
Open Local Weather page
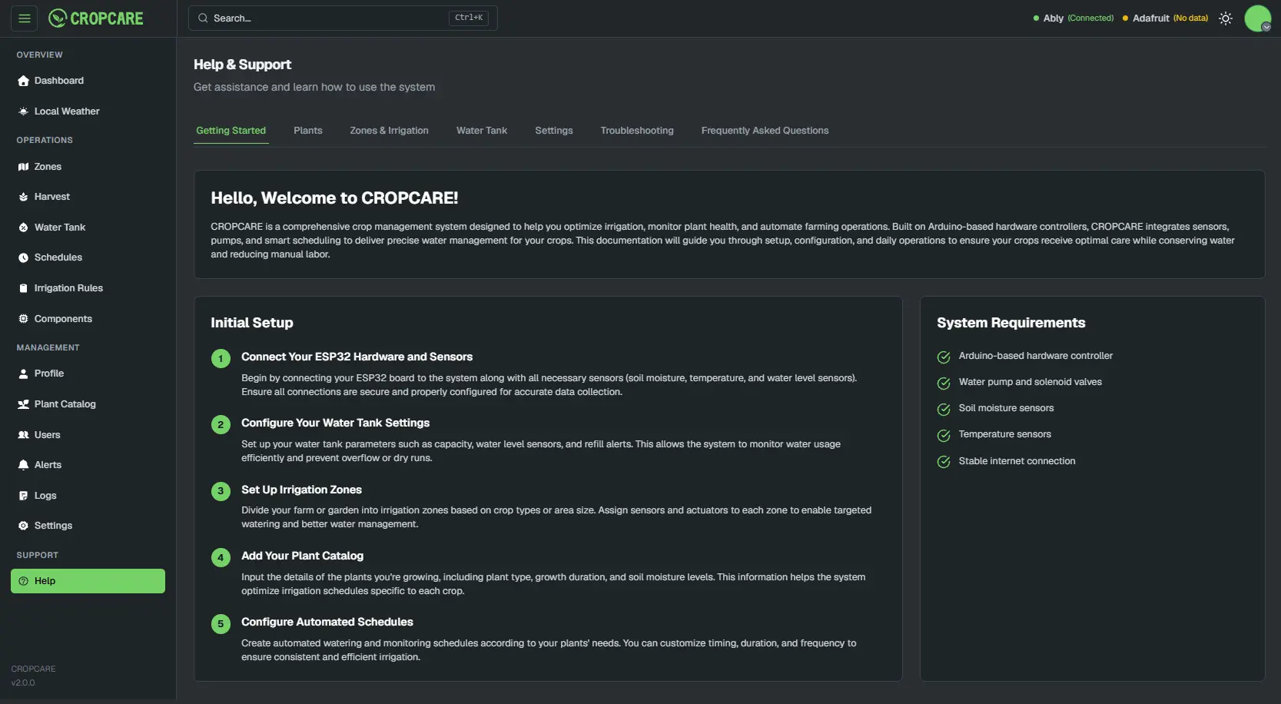[88, 111]
